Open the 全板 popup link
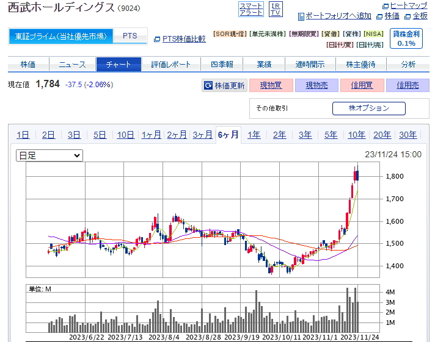 tap(419, 16)
